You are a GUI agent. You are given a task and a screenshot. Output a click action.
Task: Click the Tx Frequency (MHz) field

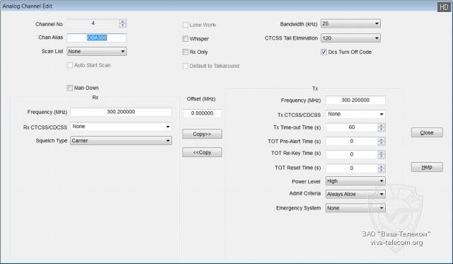(355, 100)
